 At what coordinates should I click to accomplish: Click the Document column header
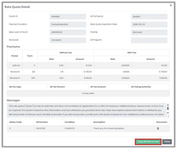coord(162,122)
